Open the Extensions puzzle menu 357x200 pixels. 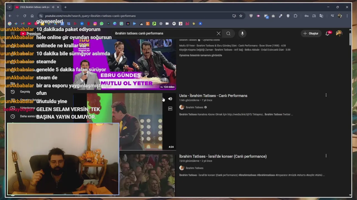pos(295,16)
